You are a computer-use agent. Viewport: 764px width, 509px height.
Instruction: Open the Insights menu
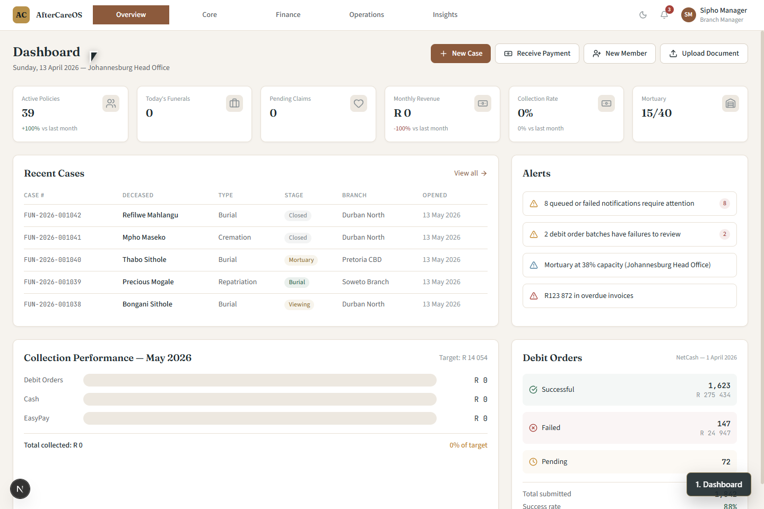[445, 15]
